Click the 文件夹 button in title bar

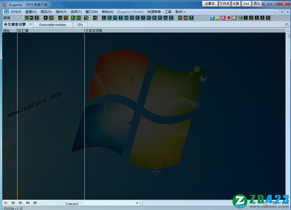[225, 3]
